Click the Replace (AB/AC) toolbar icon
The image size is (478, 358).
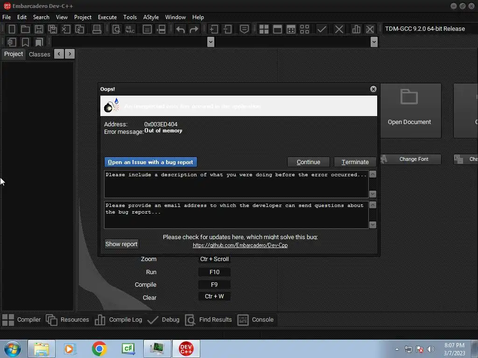[130, 29]
